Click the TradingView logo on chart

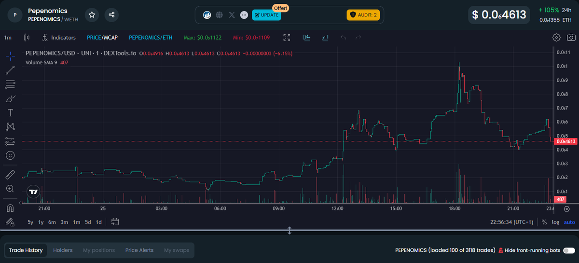pos(33,192)
